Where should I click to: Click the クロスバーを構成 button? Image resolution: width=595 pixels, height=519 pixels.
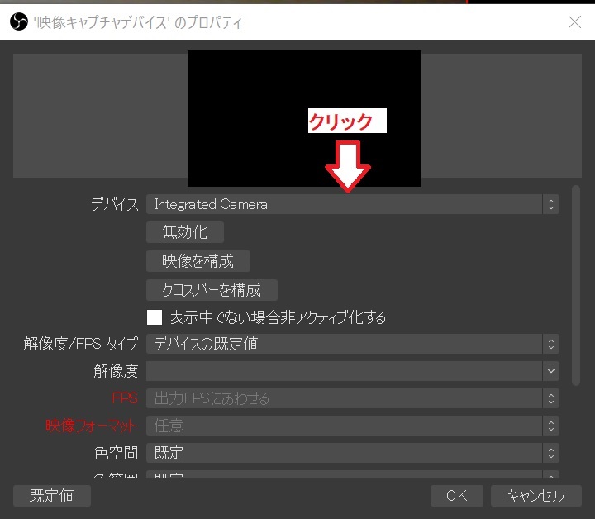click(212, 290)
